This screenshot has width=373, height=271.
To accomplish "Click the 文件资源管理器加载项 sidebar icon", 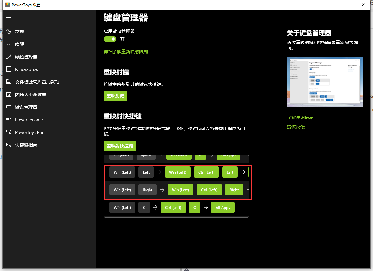I will (x=9, y=82).
